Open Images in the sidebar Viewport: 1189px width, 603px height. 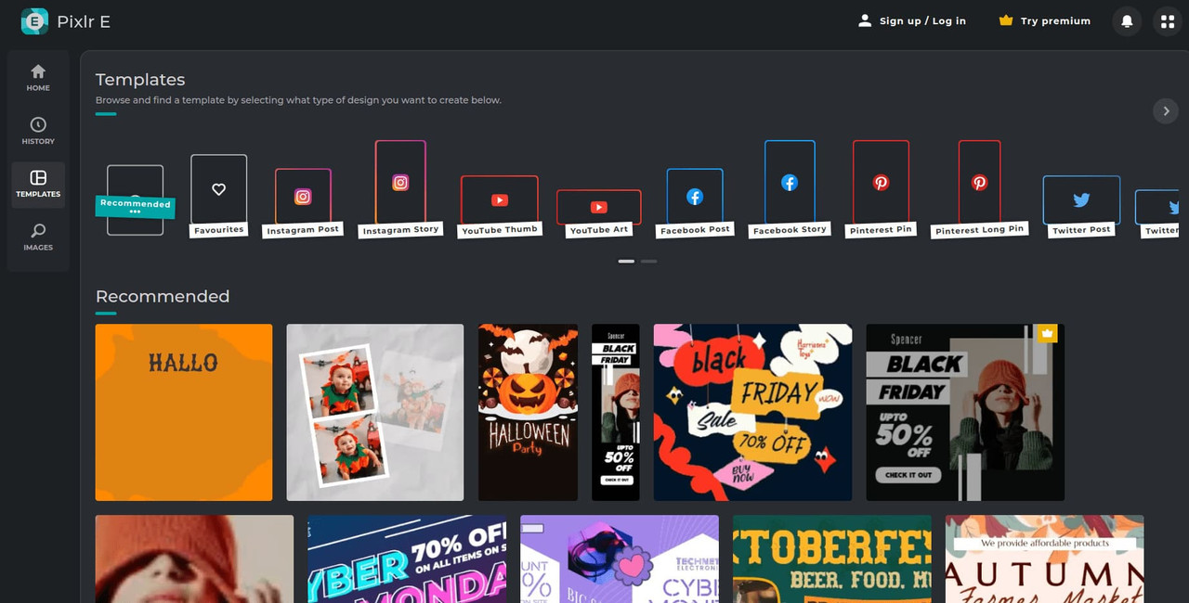pos(38,237)
